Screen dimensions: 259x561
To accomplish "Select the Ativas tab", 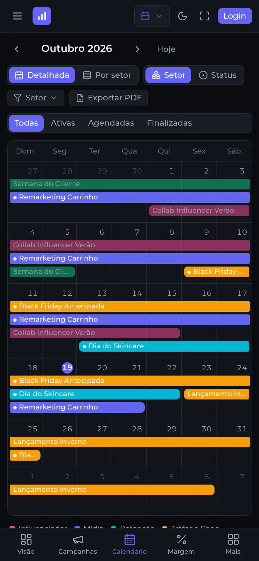I will pos(63,123).
